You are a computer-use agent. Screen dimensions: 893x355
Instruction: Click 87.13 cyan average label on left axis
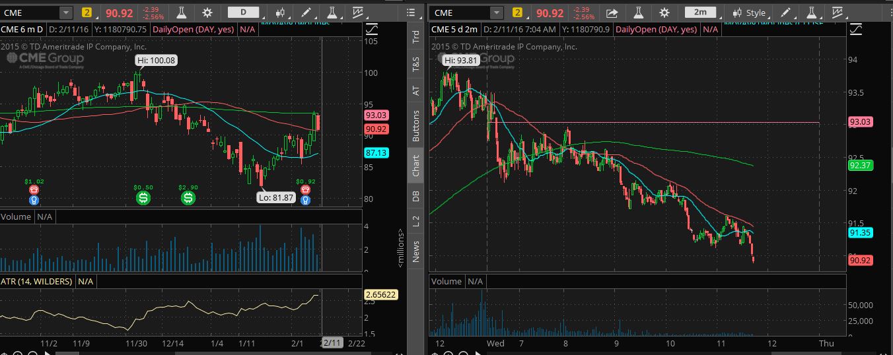[x=375, y=152]
